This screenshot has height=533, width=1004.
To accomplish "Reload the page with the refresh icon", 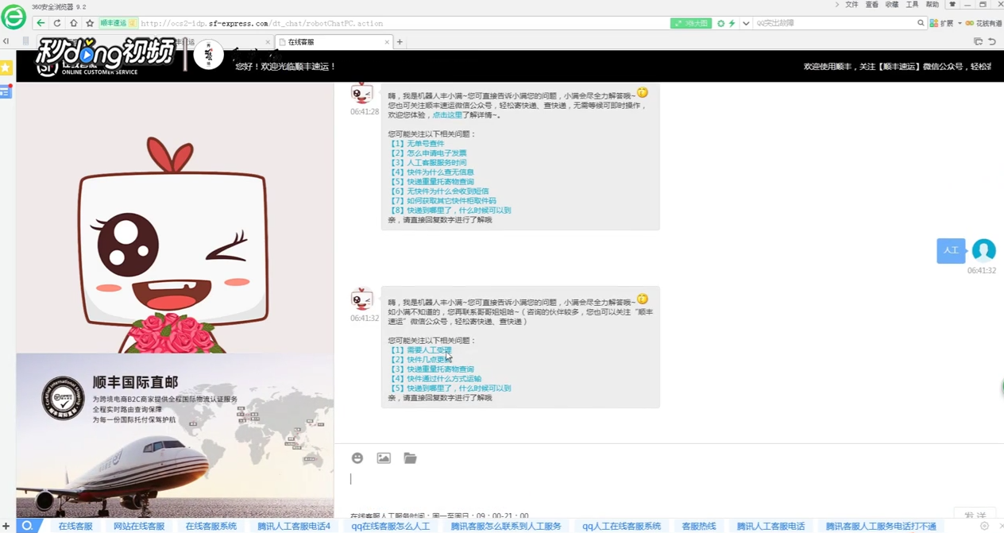I will point(57,23).
